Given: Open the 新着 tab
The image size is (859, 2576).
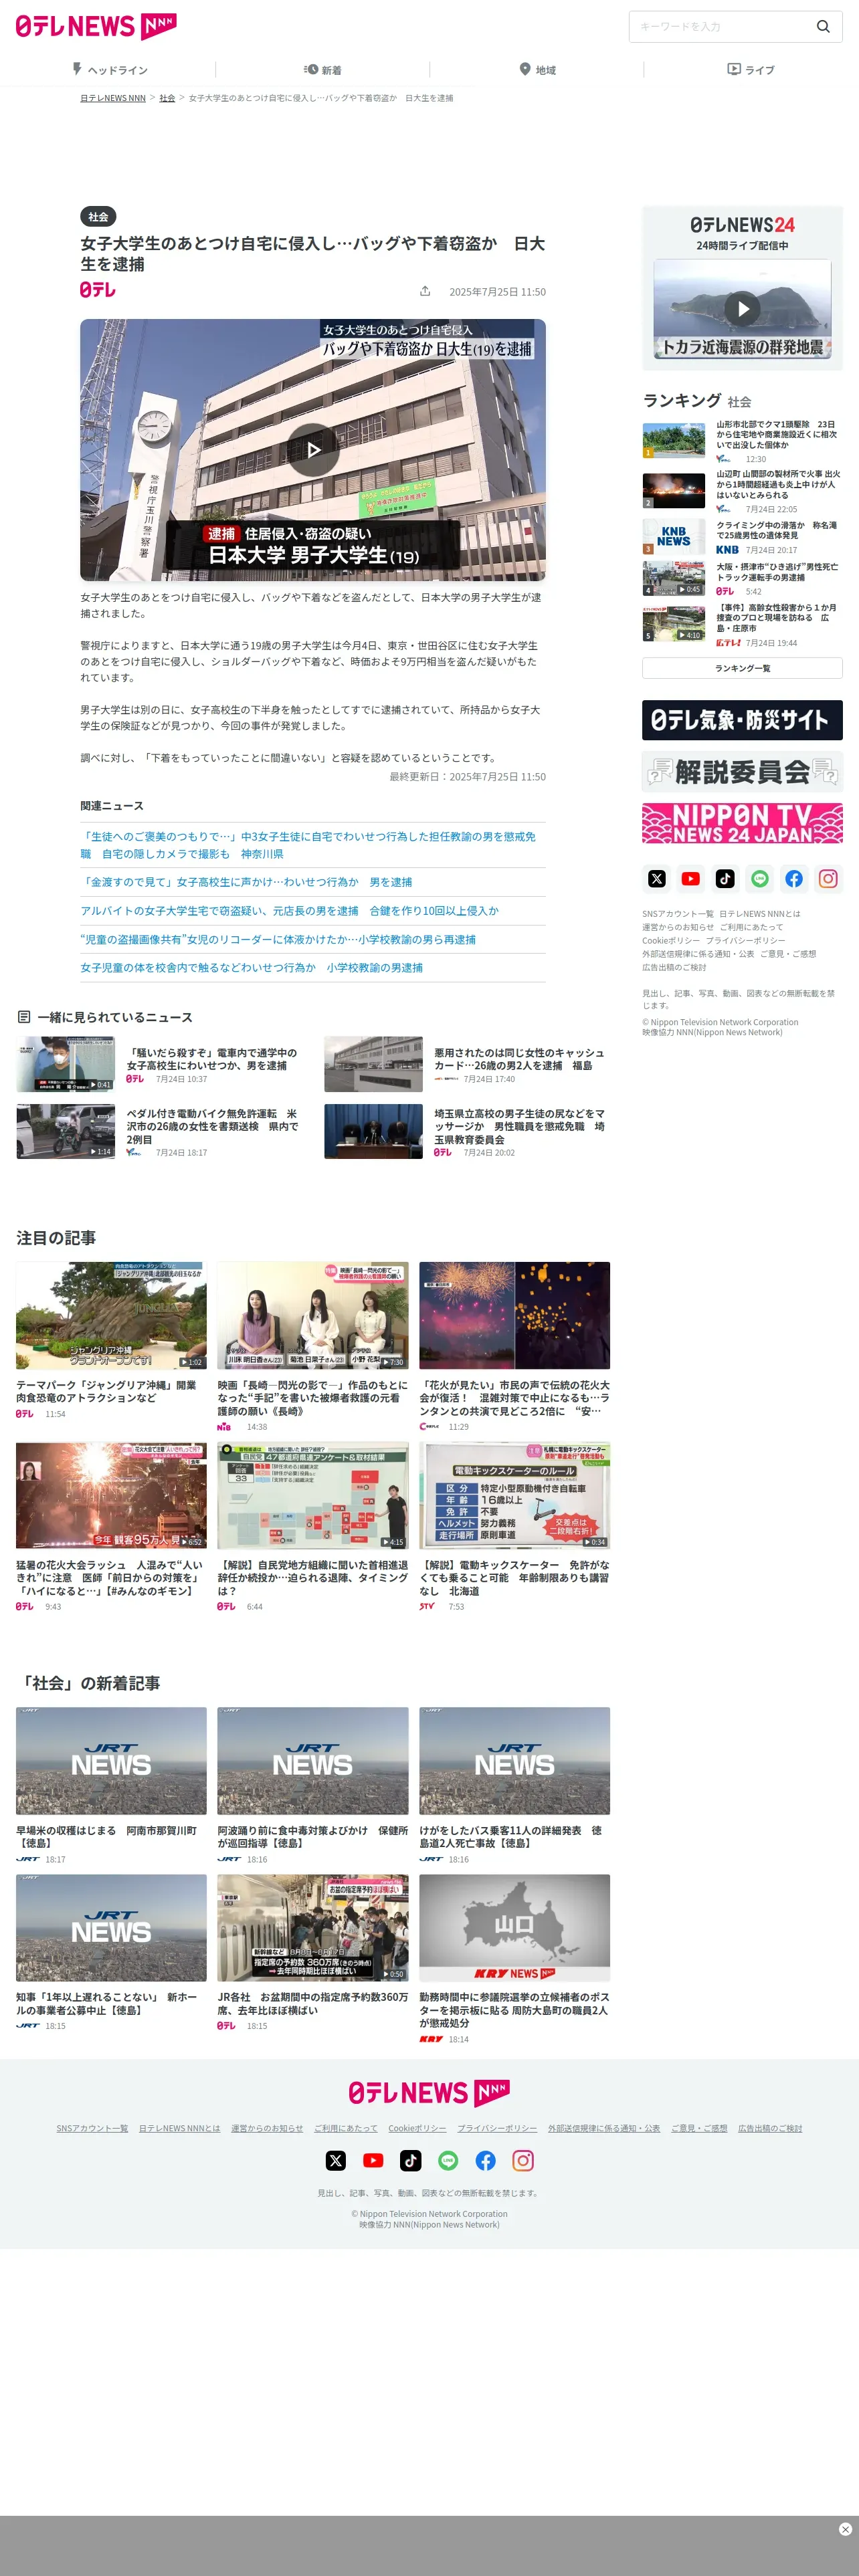Looking at the screenshot, I should pos(322,70).
